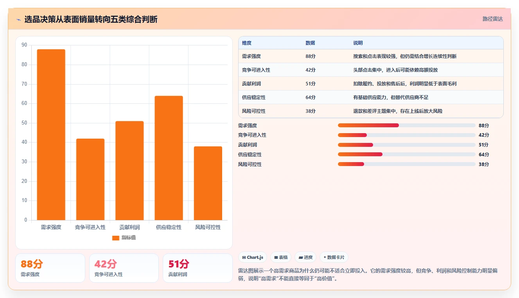Viewport: 519px width, 298px height.
Task: Click the table description '有基础供应能力，但替代供应商不足'
Action: coord(391,98)
